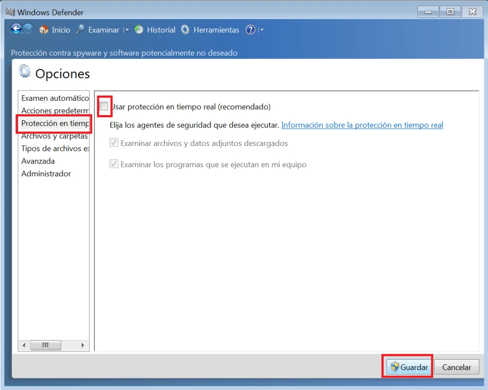
Task: Open Historial clock icon
Action: pos(139,29)
